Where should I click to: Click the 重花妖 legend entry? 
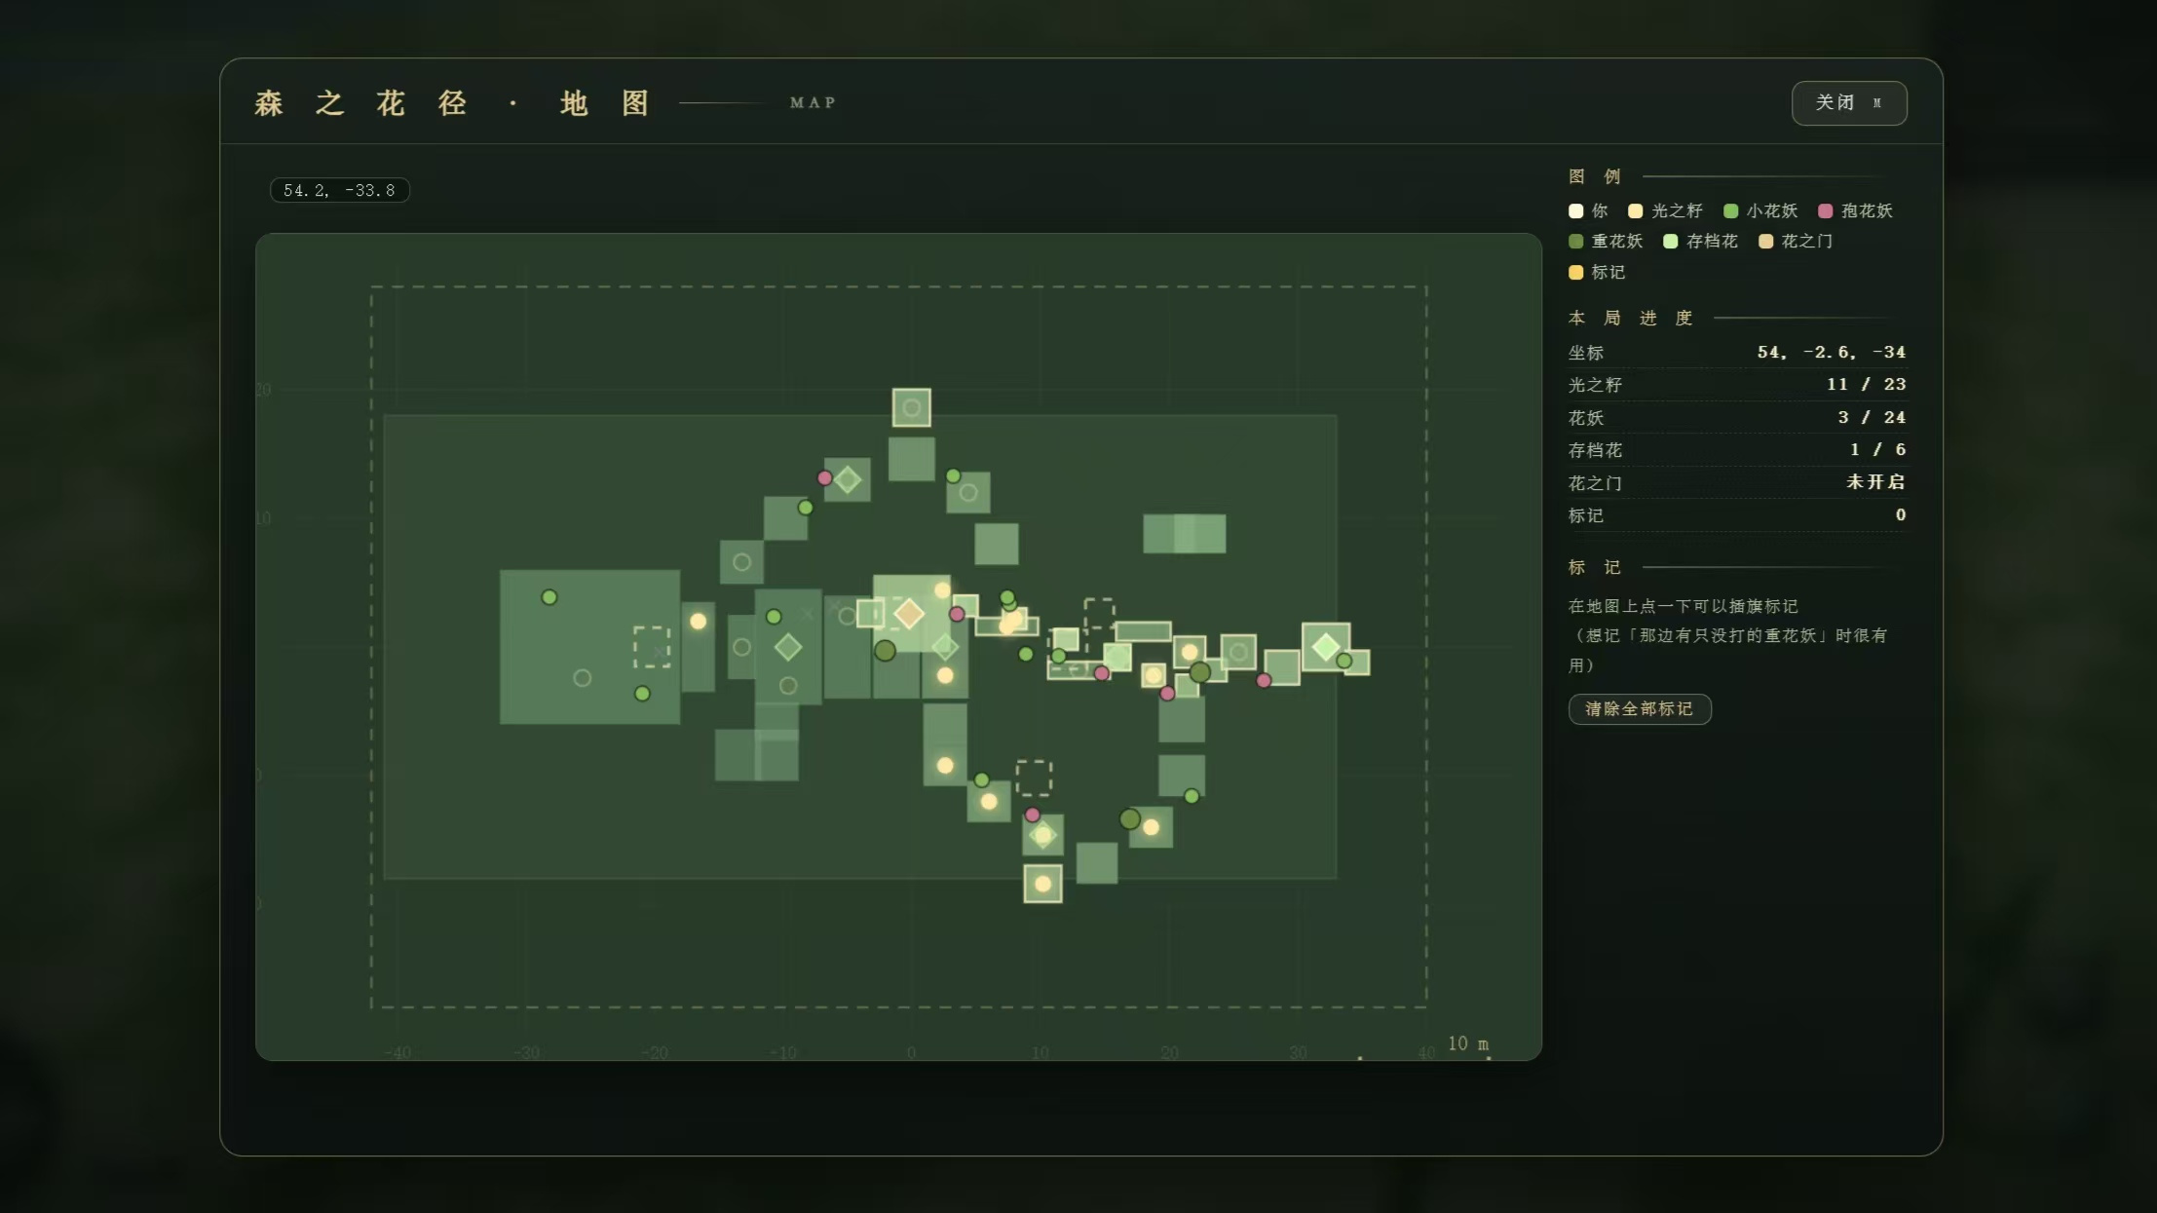pos(1606,241)
